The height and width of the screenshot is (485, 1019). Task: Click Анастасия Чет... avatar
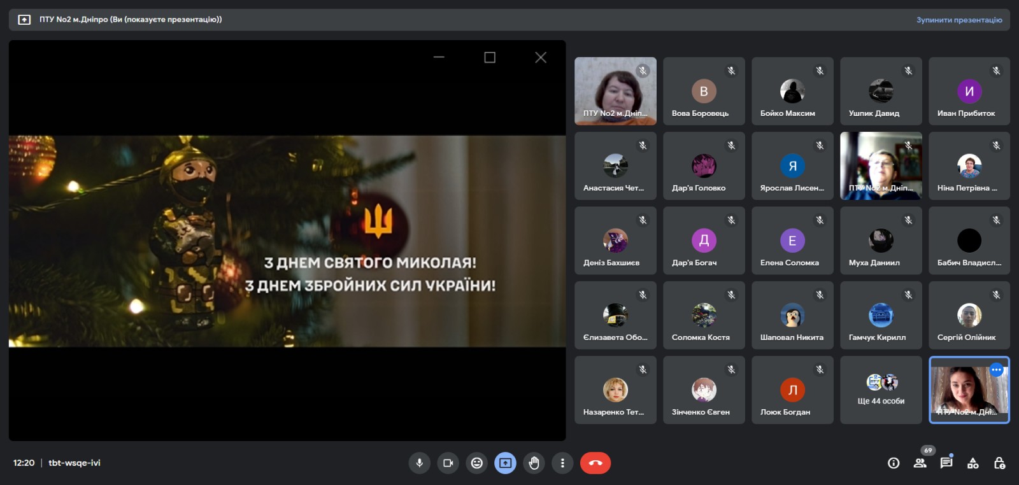click(x=615, y=165)
